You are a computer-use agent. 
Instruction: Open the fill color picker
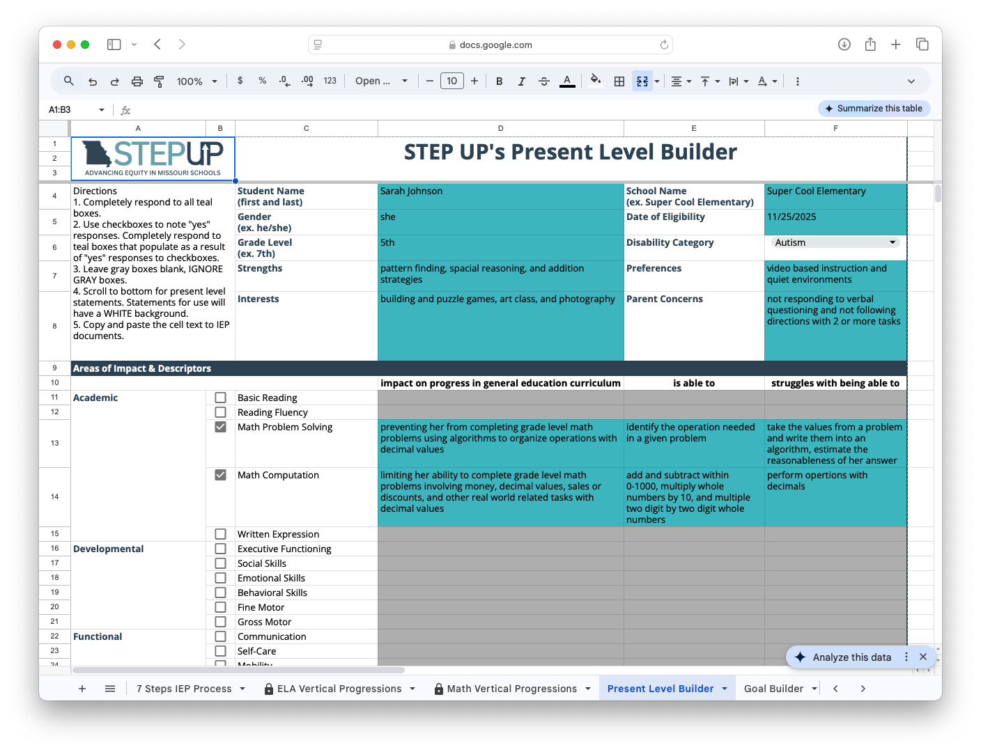596,80
